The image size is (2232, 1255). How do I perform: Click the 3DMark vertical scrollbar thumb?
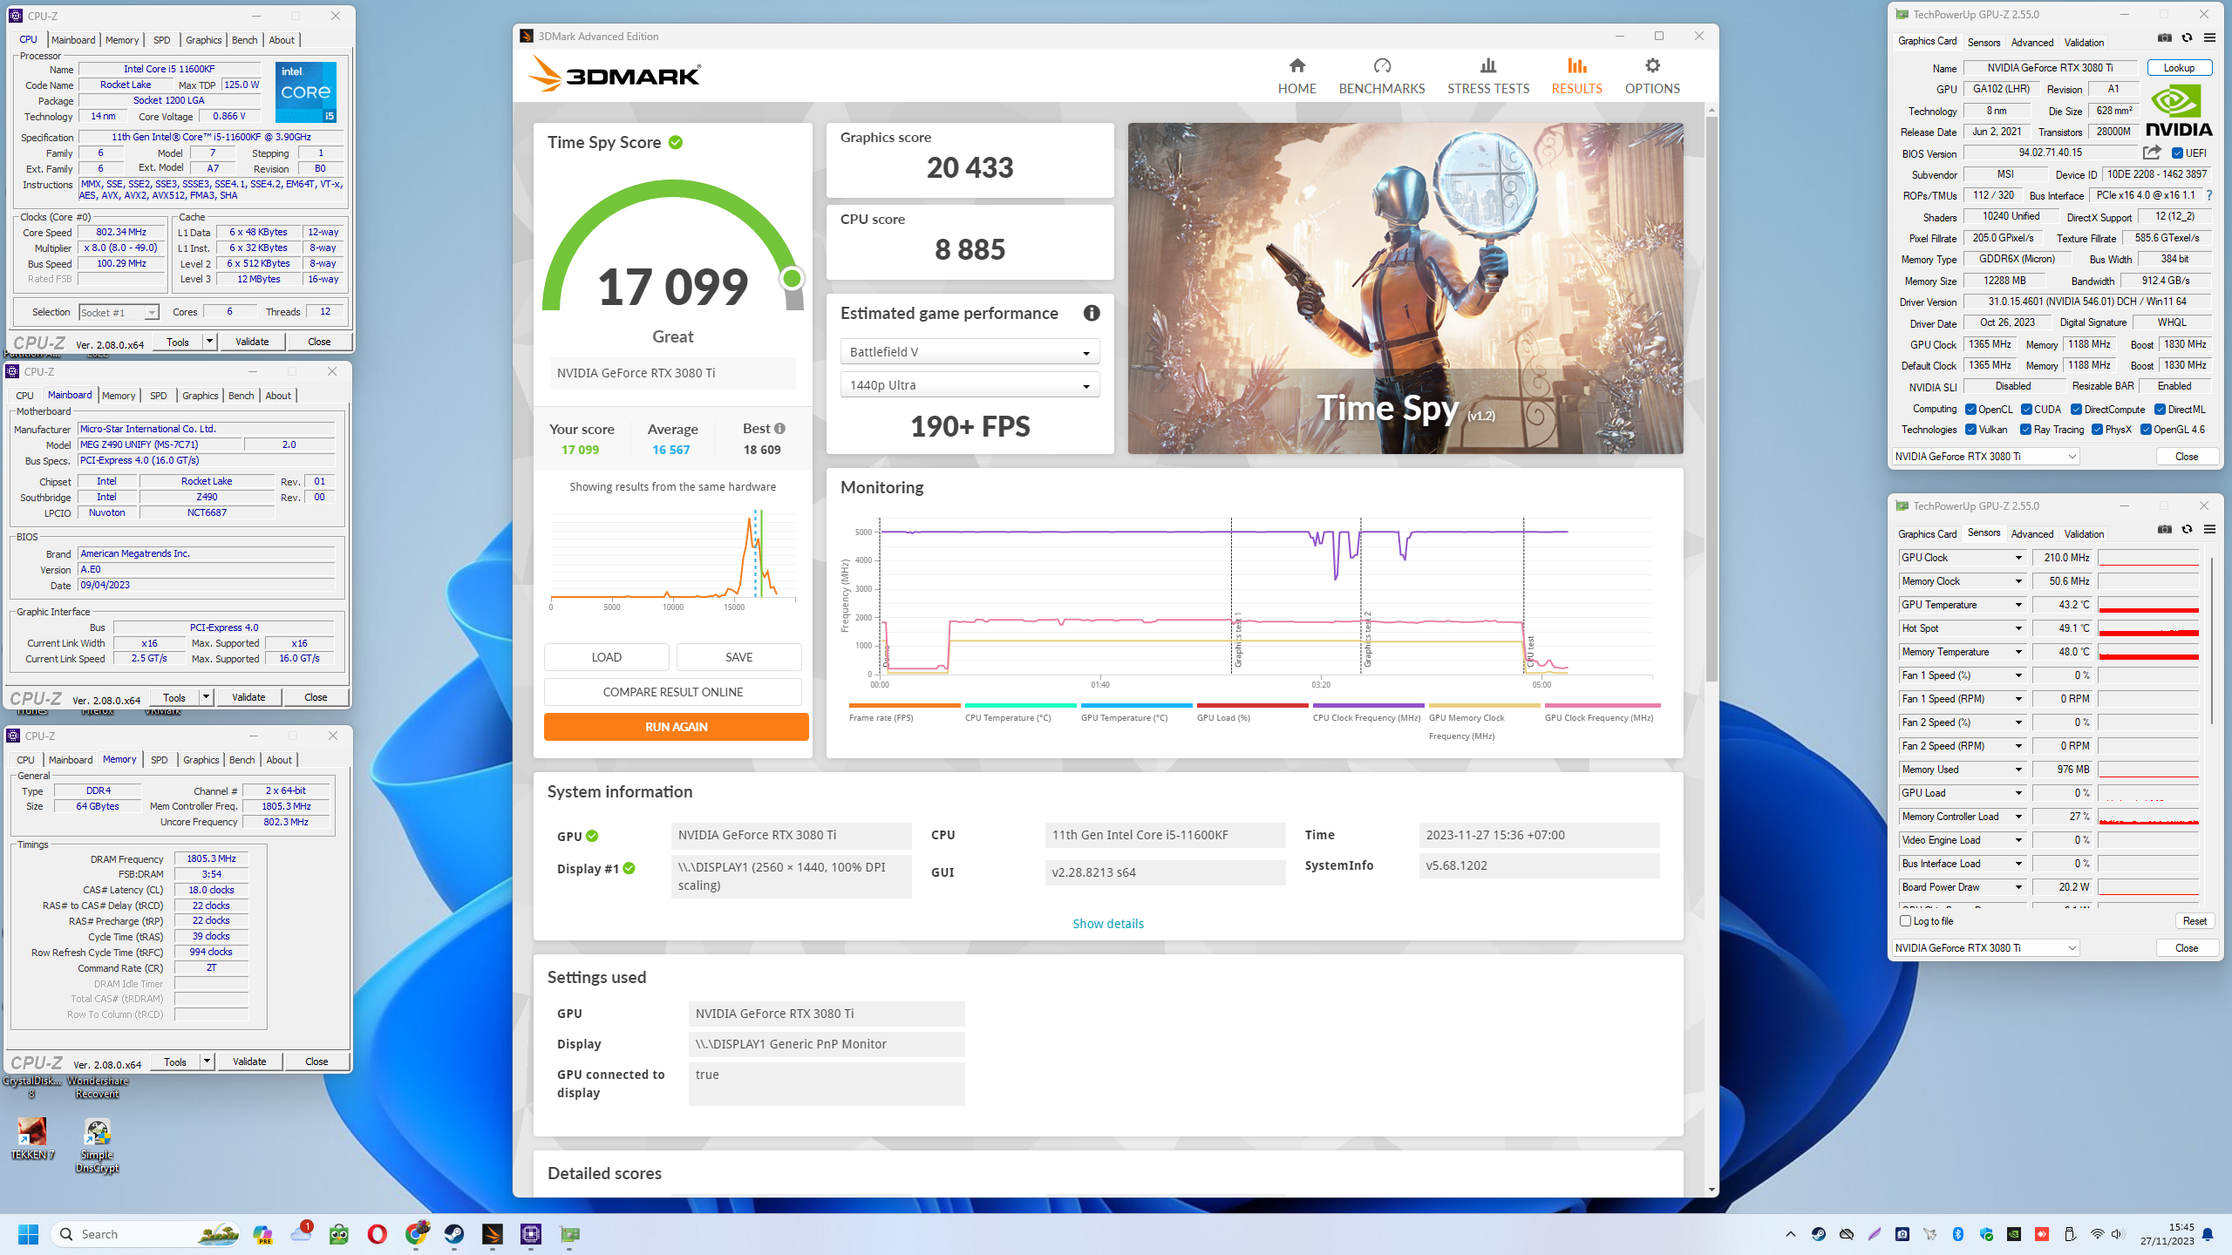click(1711, 397)
